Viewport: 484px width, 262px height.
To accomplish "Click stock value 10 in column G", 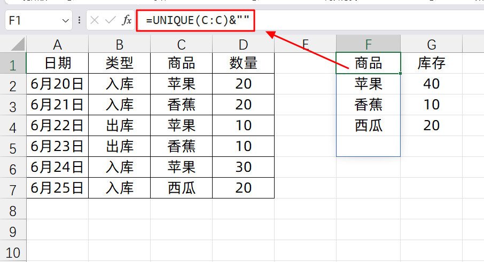I will point(432,105).
